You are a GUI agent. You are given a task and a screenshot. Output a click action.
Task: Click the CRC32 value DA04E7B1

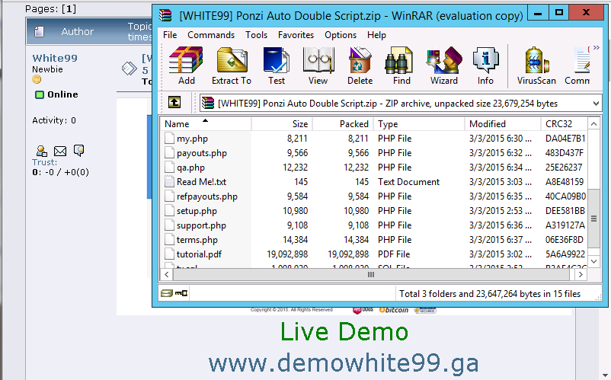[565, 139]
